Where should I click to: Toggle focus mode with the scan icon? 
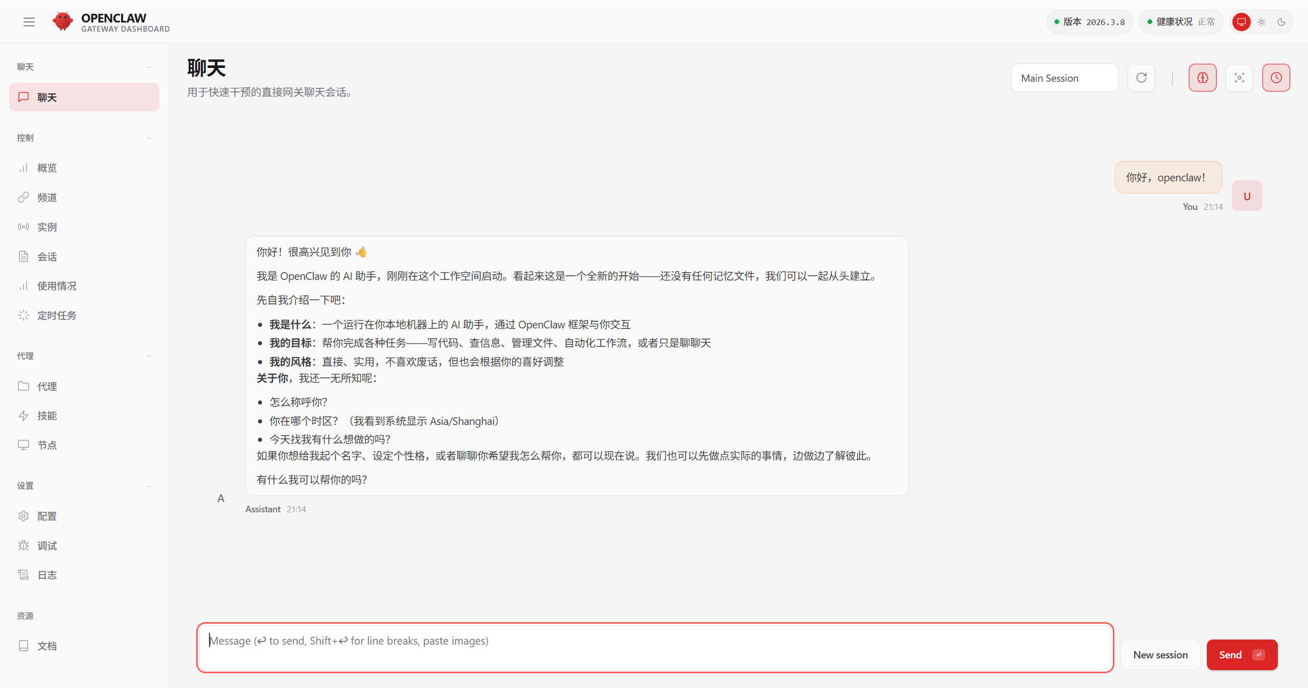(1239, 78)
